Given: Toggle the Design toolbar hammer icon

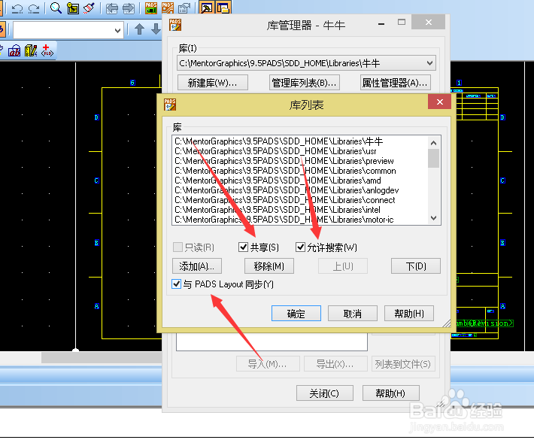Looking at the screenshot, I should coord(207,8).
